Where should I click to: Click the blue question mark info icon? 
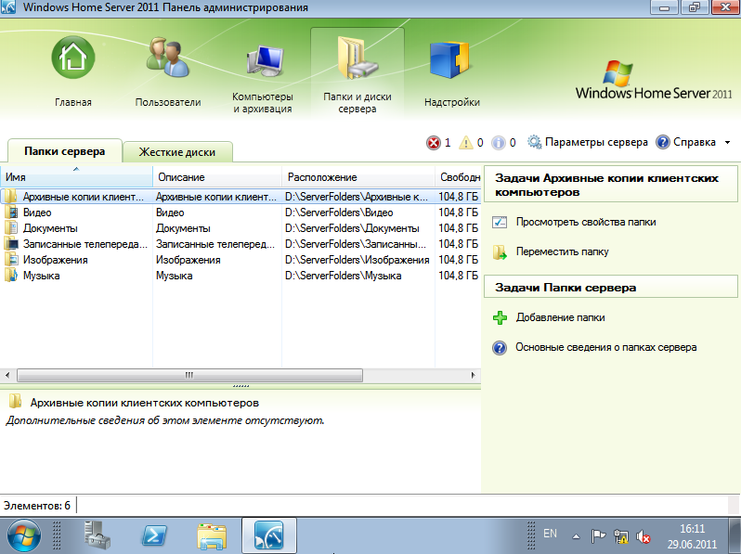point(500,348)
